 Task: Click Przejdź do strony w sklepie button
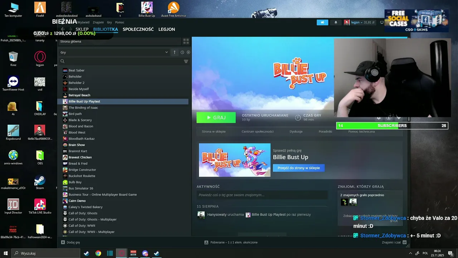coord(299,168)
